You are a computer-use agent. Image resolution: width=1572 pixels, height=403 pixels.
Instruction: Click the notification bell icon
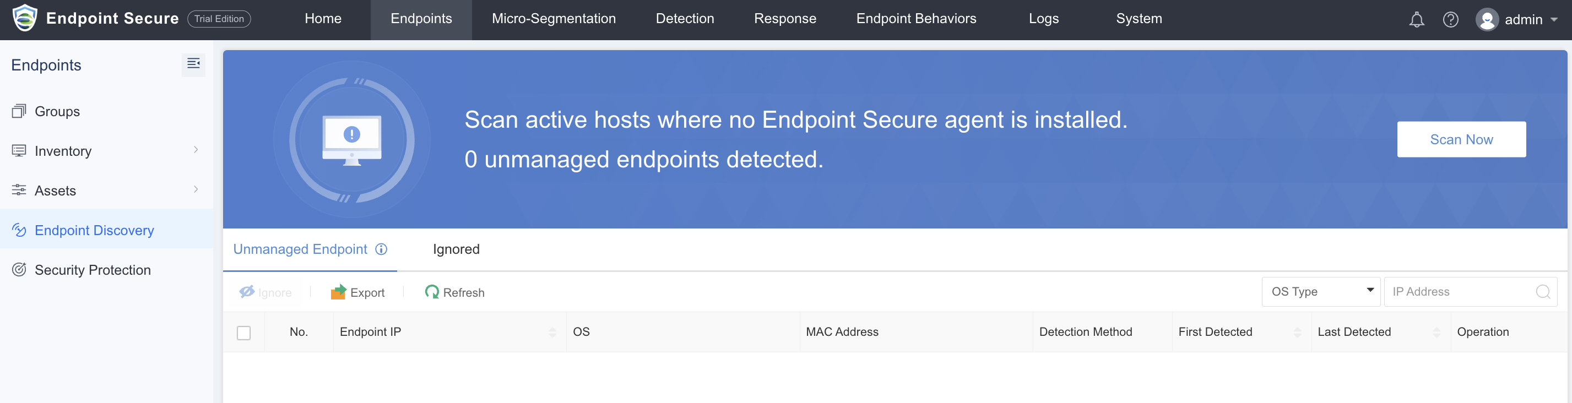(x=1416, y=19)
